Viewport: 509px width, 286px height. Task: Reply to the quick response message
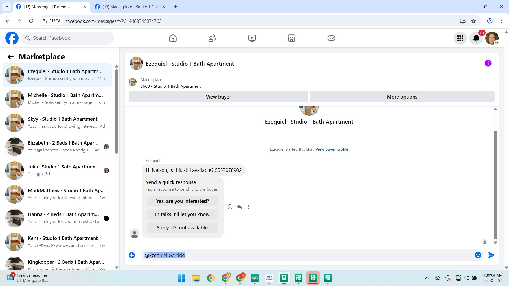[239, 207]
